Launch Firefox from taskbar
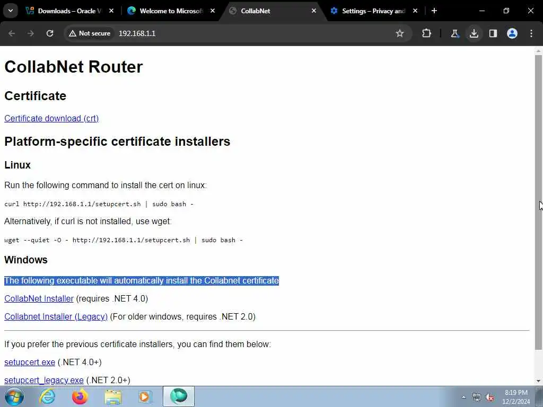The height and width of the screenshot is (407, 543). 80,396
